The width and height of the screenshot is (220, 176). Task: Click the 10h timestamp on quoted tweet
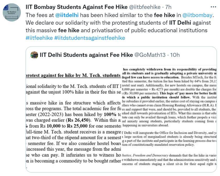pyautogui.click(x=175, y=55)
